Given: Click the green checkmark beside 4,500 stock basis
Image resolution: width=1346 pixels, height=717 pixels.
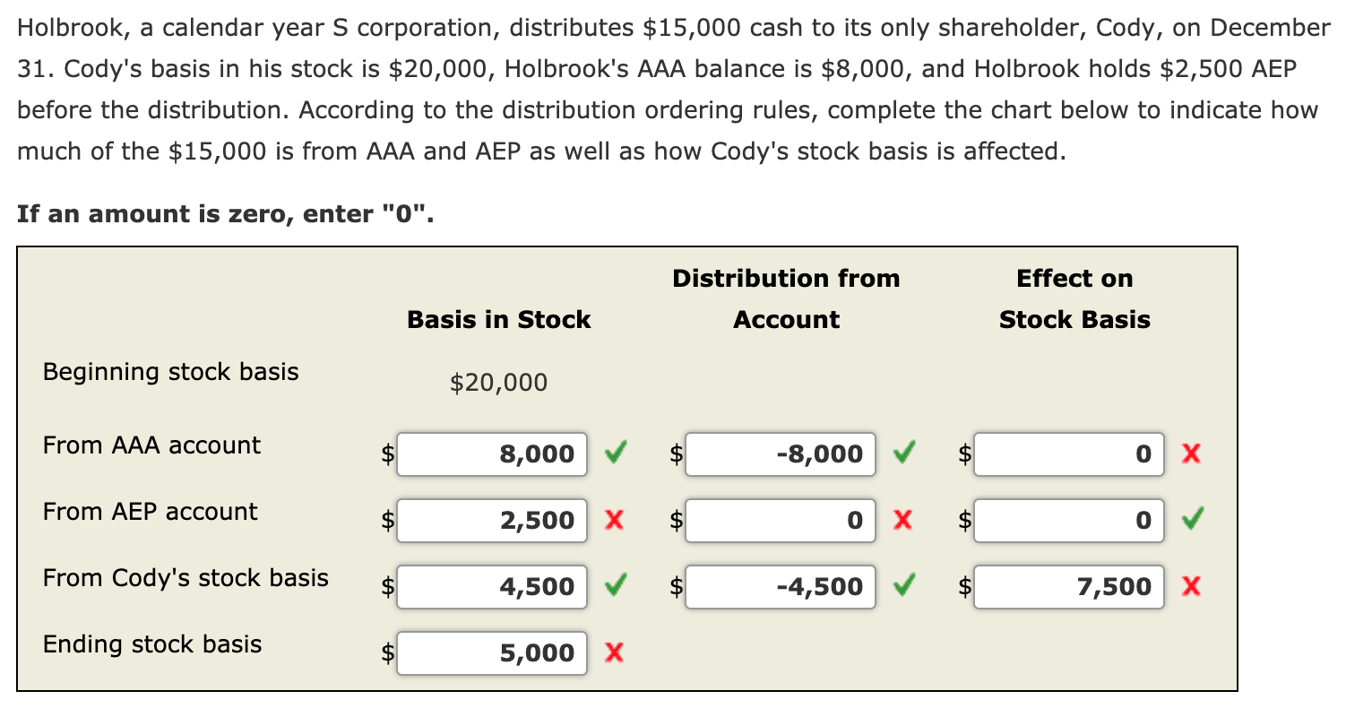Looking at the screenshot, I should (x=615, y=585).
